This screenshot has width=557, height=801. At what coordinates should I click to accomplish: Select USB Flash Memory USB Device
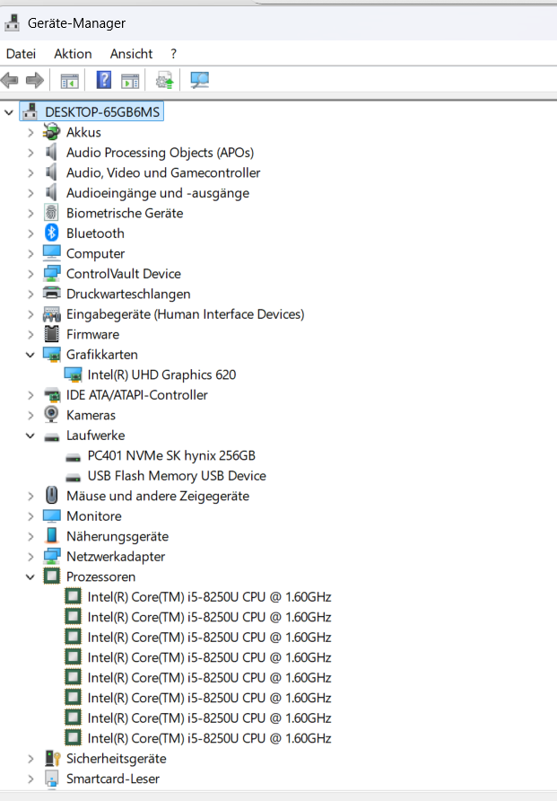[177, 476]
